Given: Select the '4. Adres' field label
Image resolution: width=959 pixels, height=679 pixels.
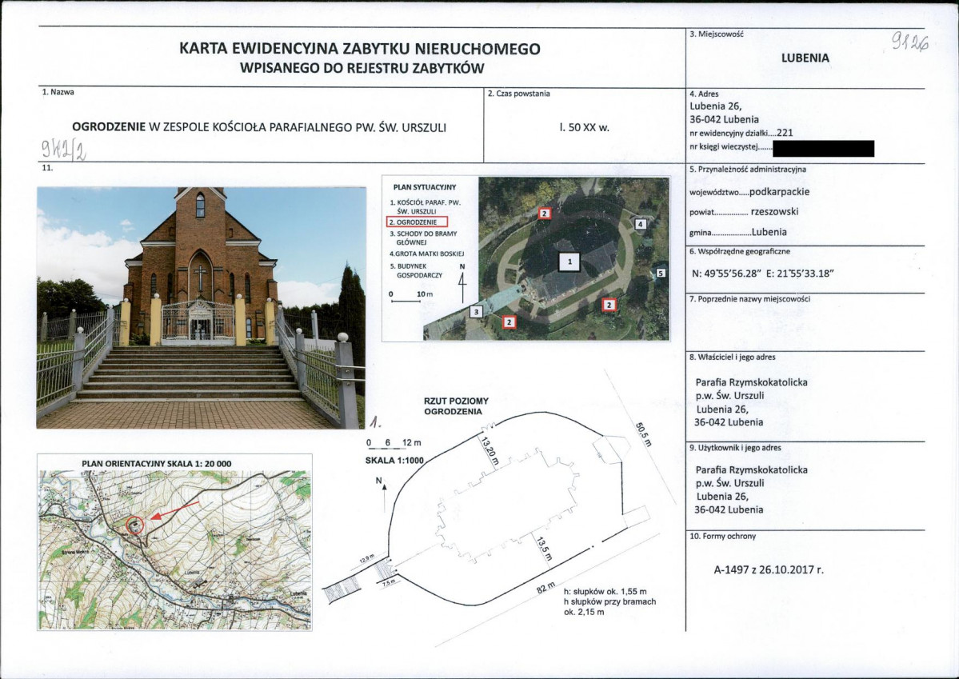Looking at the screenshot, I should tap(704, 94).
